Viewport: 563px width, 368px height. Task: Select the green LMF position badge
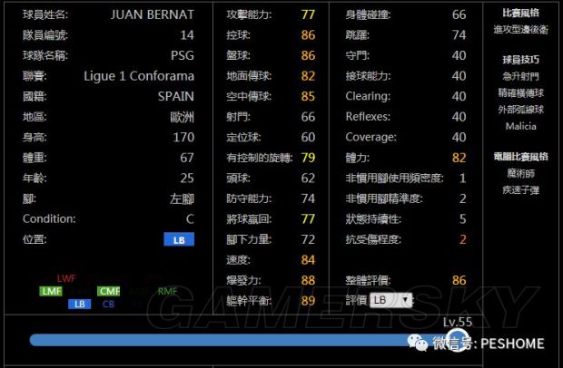(x=51, y=291)
